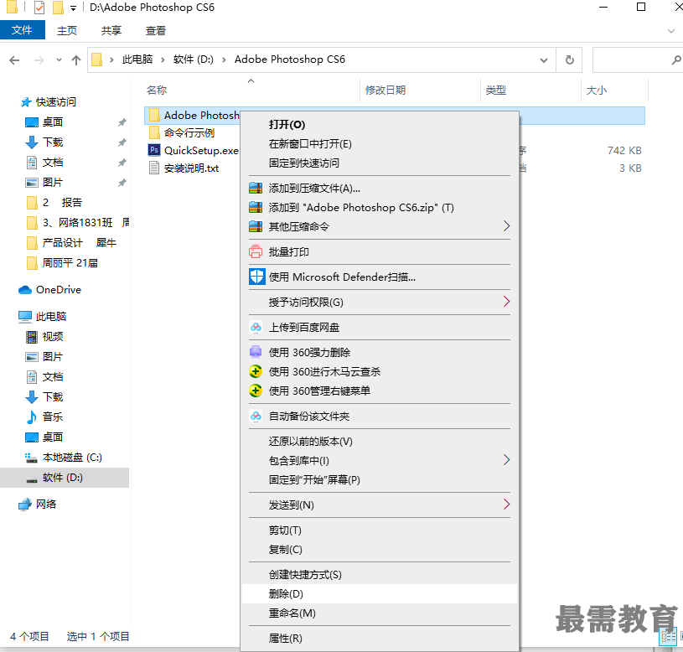Viewport: 683px width, 652px height.
Task: Switch to the 共享 ribbon tab
Action: click(x=111, y=30)
